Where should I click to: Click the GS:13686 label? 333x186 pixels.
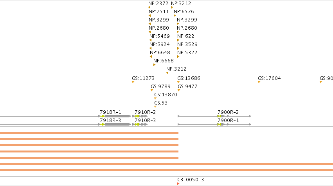189,78
